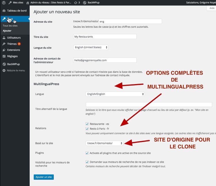Click BackWPup icon in admin bar
Screen dimensions: 216x186
85,3
